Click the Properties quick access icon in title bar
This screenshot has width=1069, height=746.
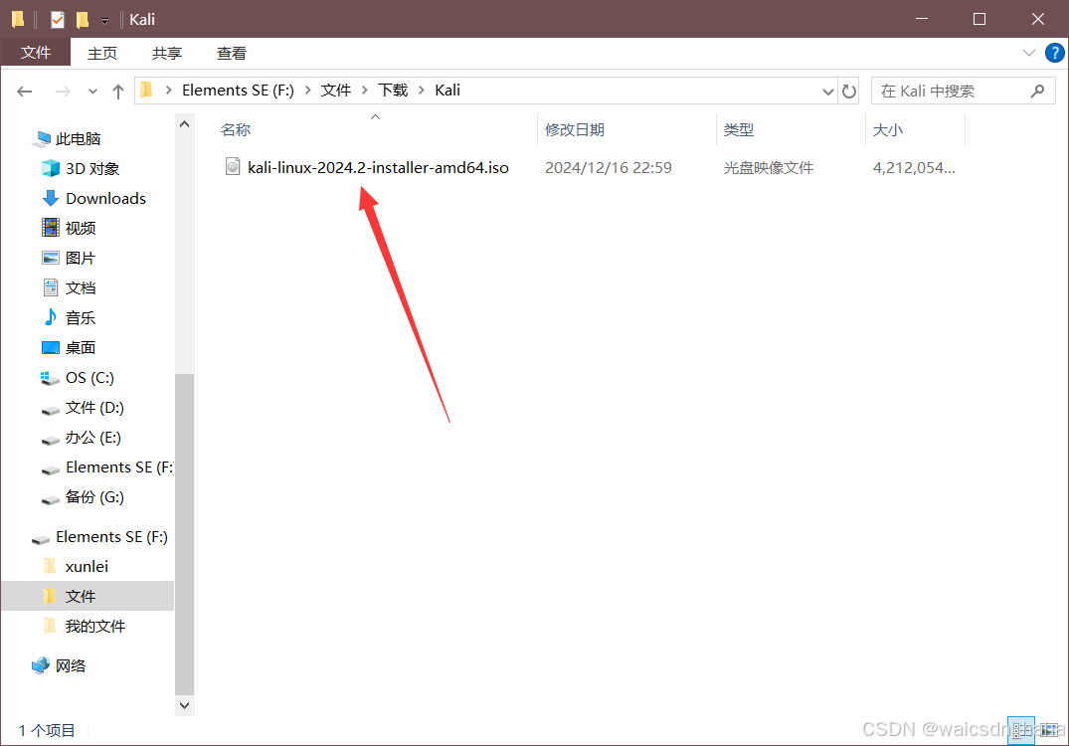tap(58, 20)
